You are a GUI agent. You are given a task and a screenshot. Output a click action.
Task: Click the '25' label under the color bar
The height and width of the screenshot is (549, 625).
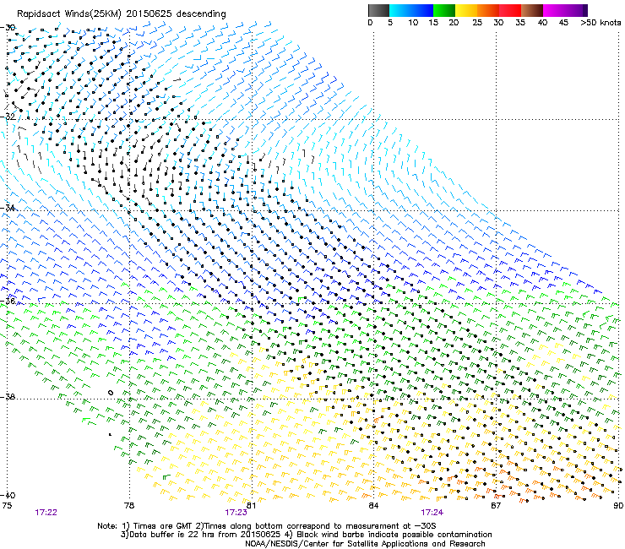477,23
